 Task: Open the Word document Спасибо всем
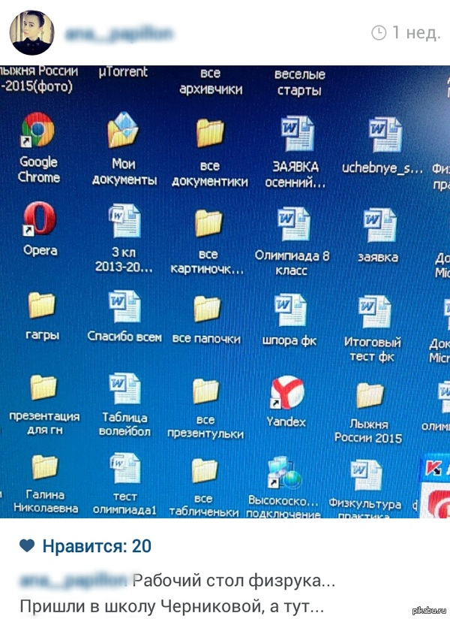coord(124,307)
